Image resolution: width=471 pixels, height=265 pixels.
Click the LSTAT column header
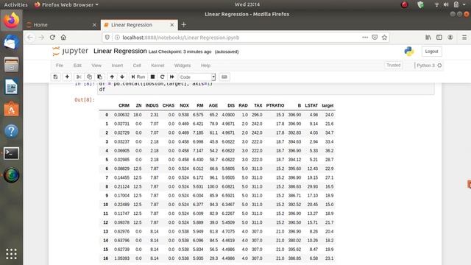pyautogui.click(x=311, y=105)
